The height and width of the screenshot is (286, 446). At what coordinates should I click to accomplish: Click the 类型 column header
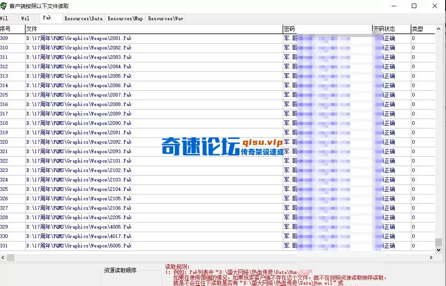[x=417, y=28]
